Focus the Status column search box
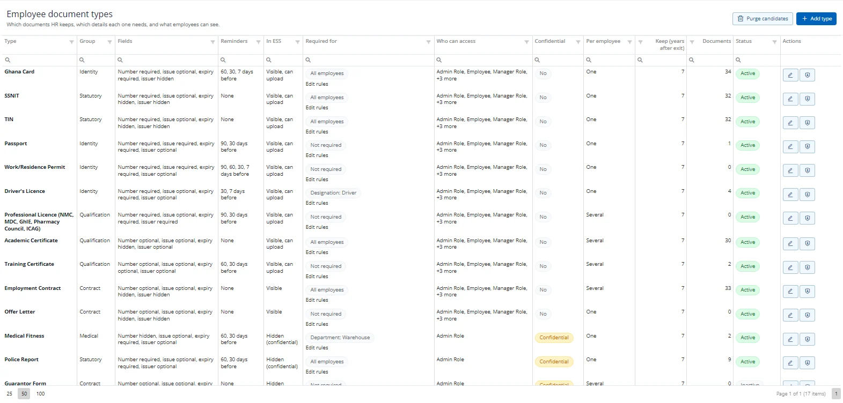The height and width of the screenshot is (403, 843). [757, 60]
